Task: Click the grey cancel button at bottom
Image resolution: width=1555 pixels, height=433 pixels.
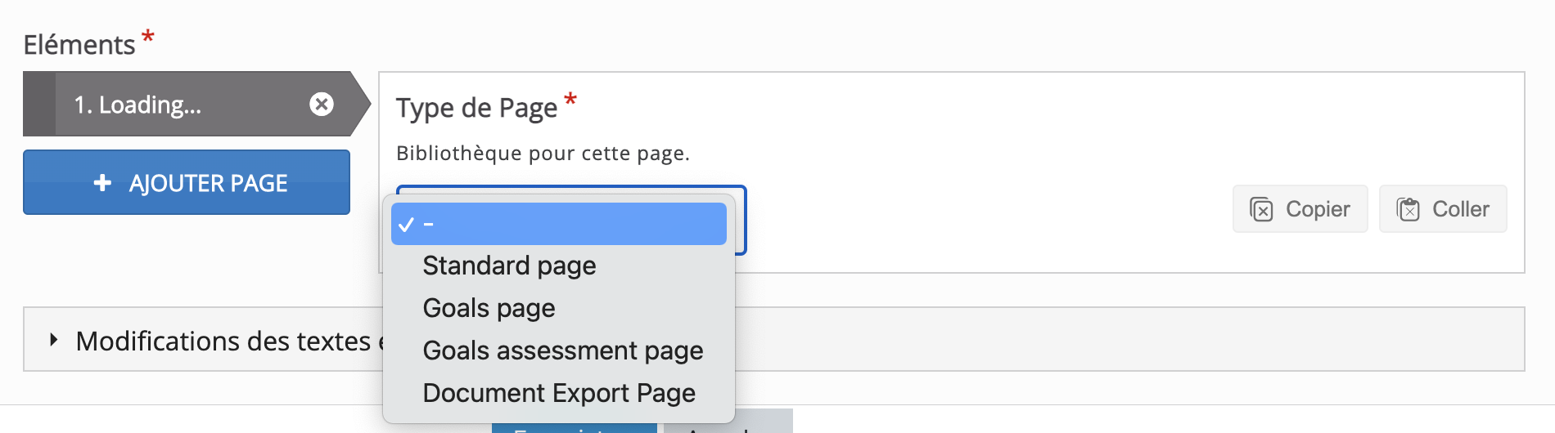Action: point(728,423)
